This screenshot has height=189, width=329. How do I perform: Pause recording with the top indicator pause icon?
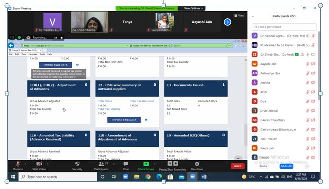tap(56, 38)
